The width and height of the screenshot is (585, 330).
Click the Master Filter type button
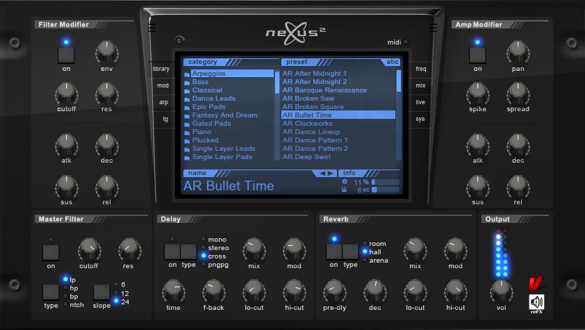51,292
